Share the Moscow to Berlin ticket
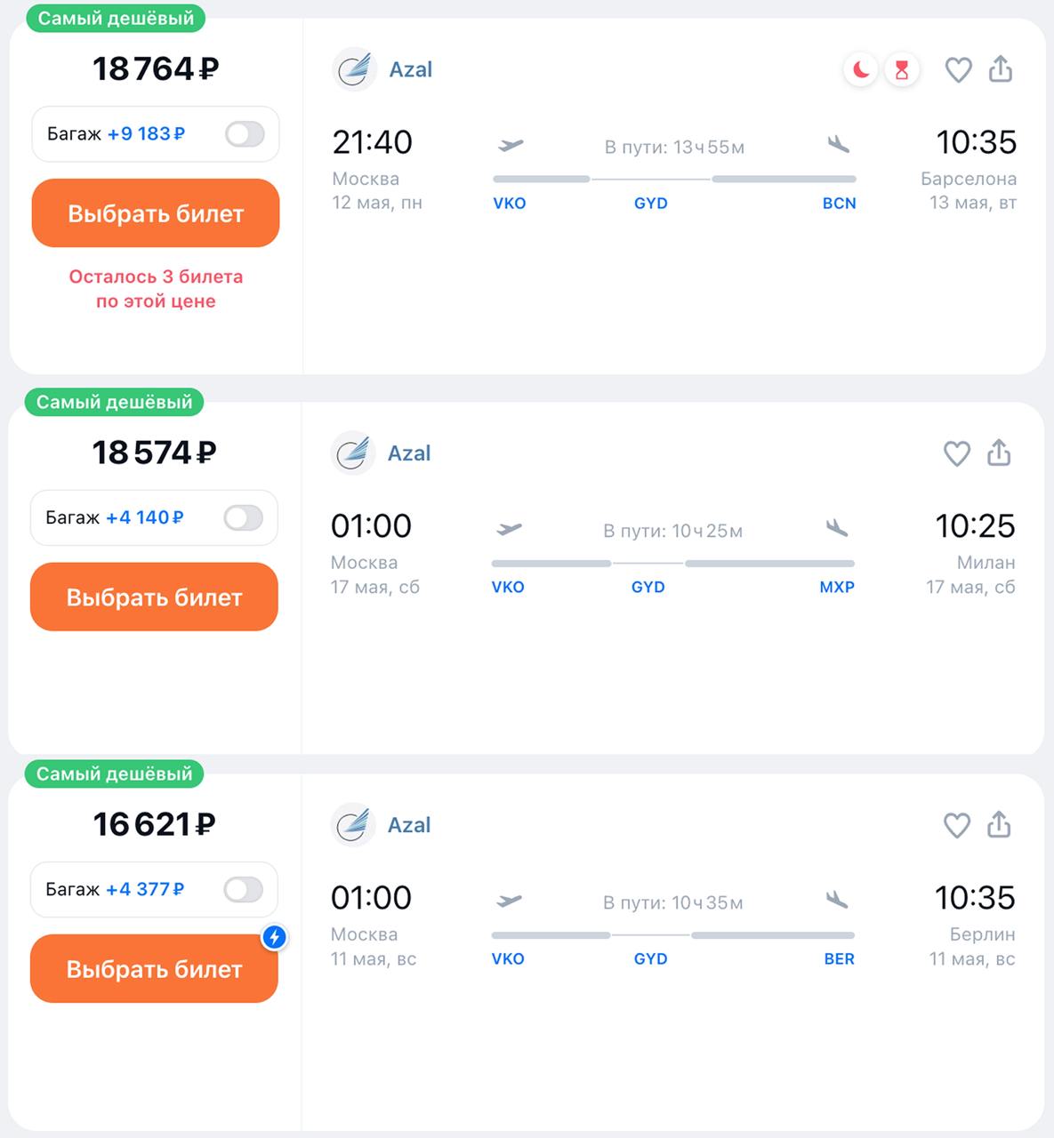This screenshot has height=1138, width=1054. [x=999, y=824]
